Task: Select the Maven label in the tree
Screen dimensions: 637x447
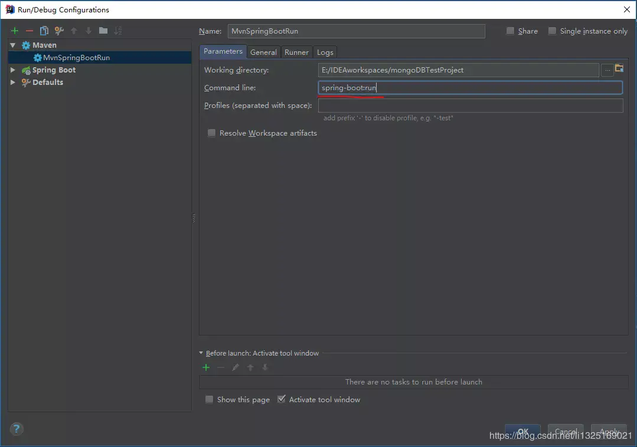Action: 44,45
